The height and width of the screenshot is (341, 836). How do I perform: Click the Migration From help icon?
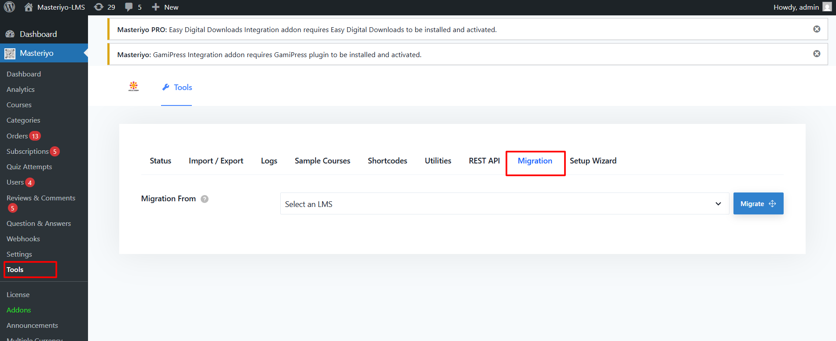coord(205,199)
